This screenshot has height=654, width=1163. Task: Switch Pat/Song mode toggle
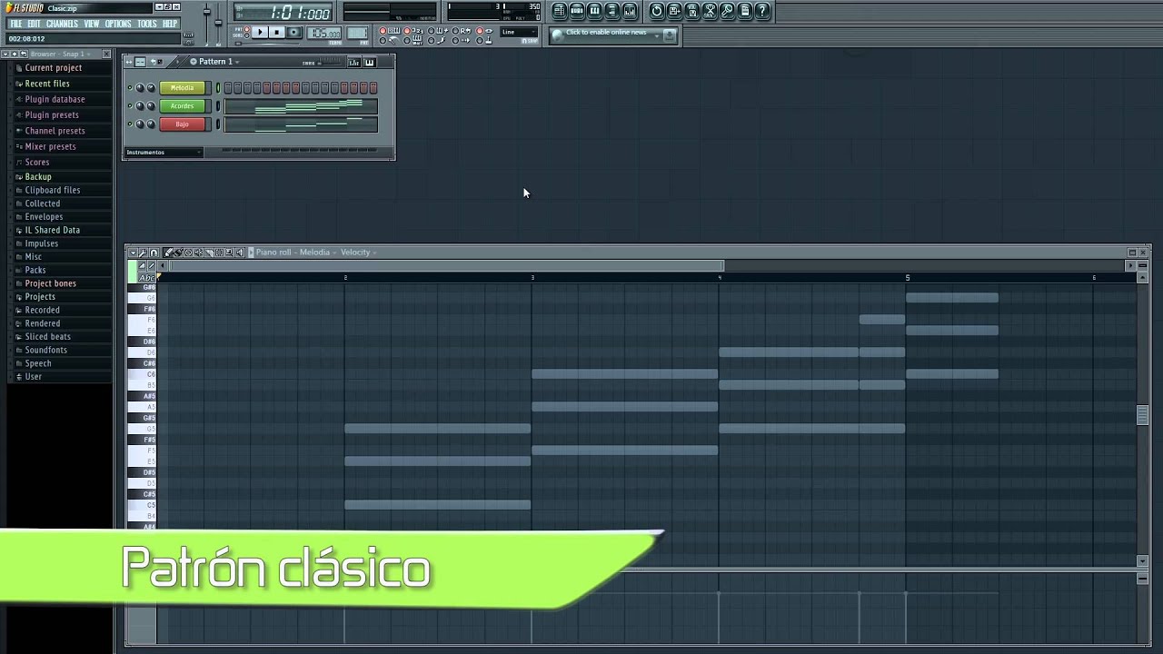(246, 33)
